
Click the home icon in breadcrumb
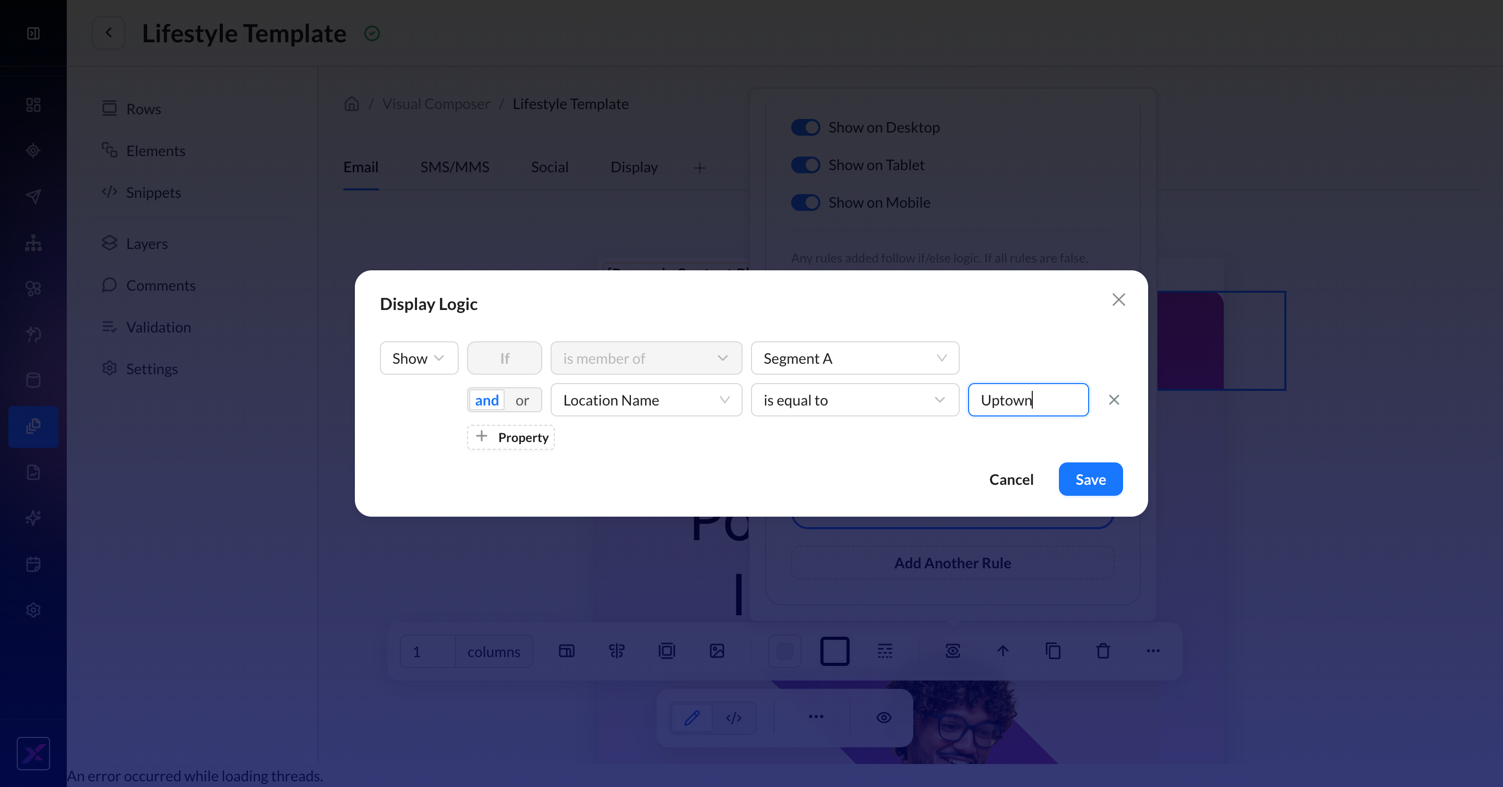point(351,104)
